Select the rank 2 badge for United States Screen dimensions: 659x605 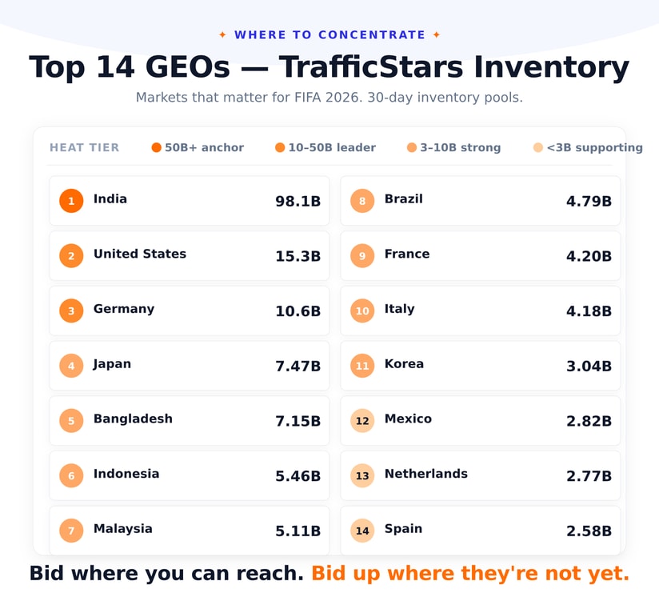[71, 255]
